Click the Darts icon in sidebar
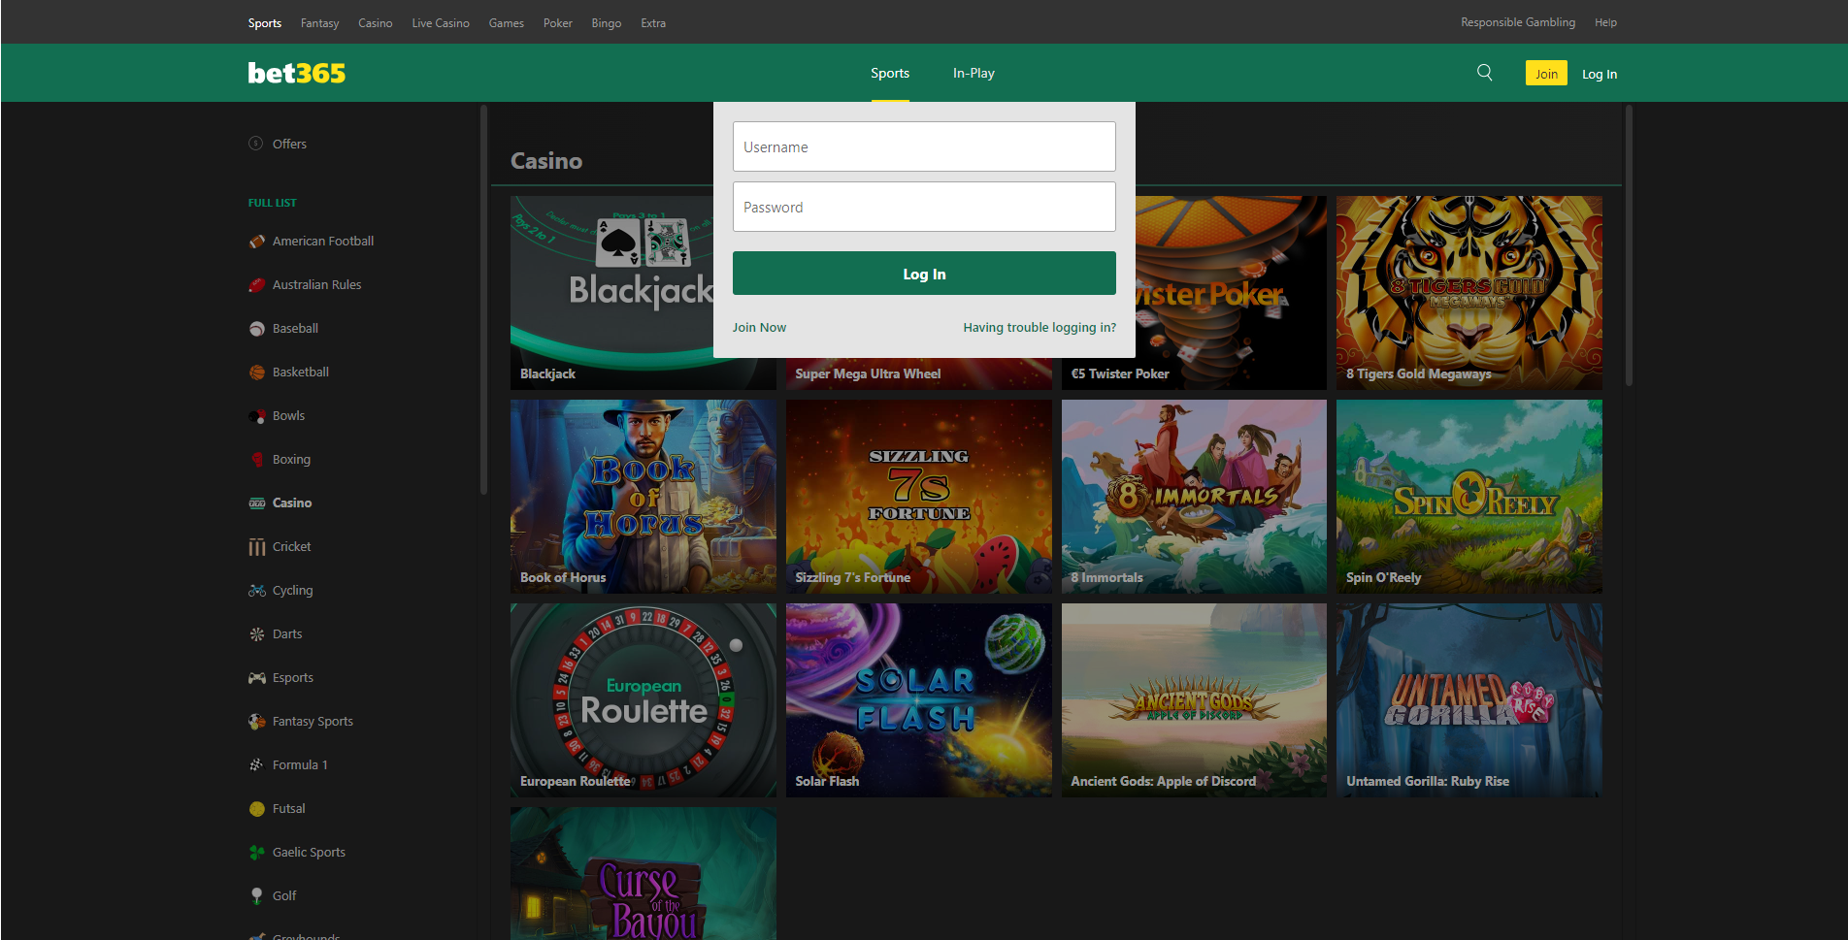 256,633
